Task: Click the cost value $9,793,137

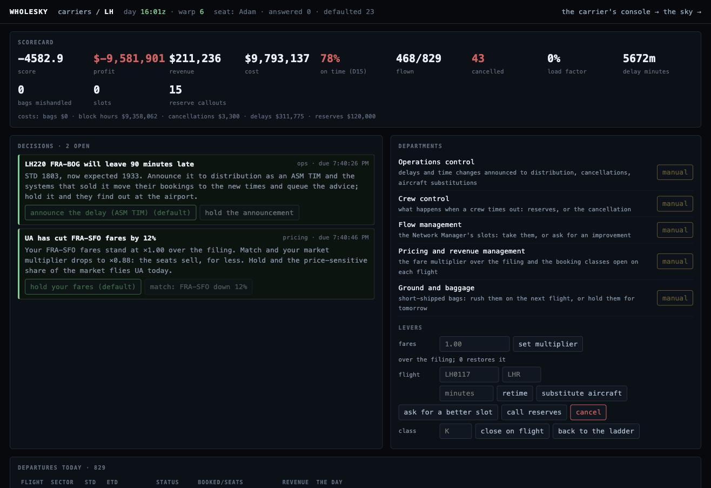Action: pos(277,58)
